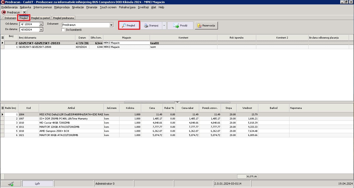
Task: Open the Nabavka menu
Action: (x=25, y=7)
